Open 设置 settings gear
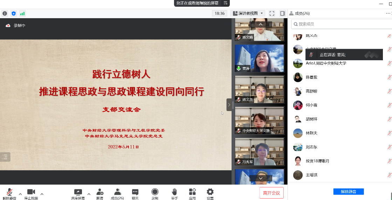The width and height of the screenshot is (392, 200). point(210,193)
